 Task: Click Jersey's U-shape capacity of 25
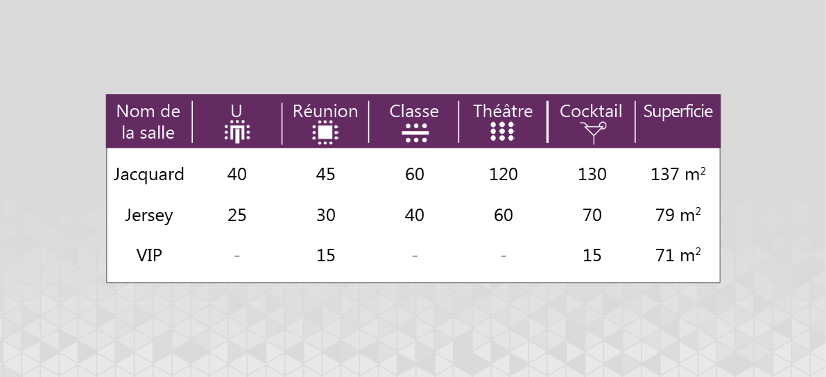[x=237, y=216]
